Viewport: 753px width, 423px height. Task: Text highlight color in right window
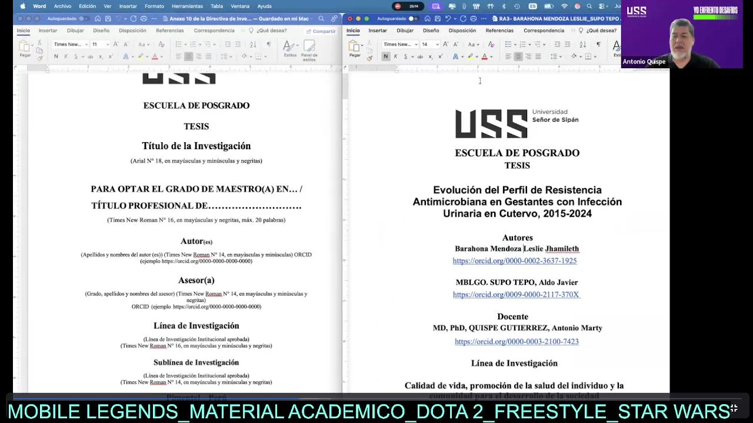point(470,56)
